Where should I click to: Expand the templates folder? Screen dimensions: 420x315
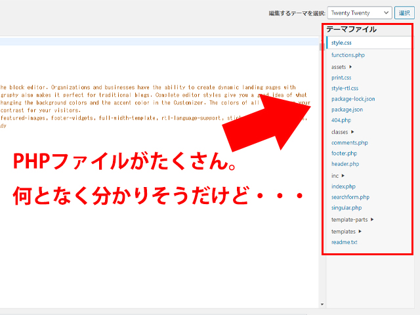point(346,232)
